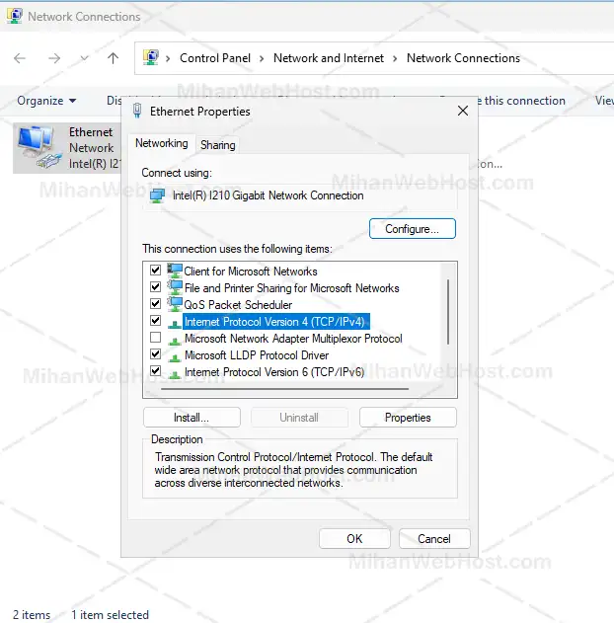Click the Ethernet adapter icon in Network Connections
This screenshot has width=614, height=623.
tap(38, 146)
